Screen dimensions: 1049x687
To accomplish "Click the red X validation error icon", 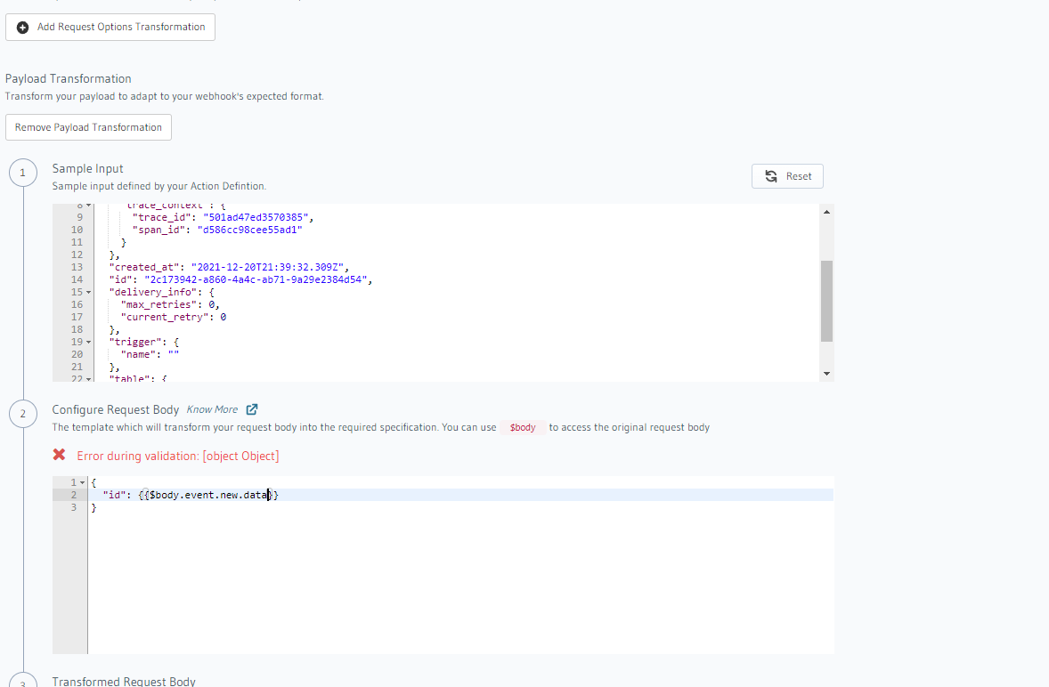I will (61, 453).
